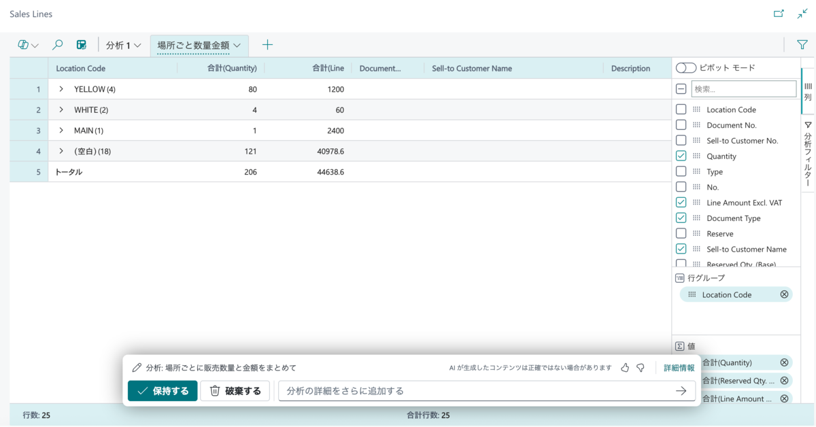Click drag handle beside Sell-to Customer Name
The height and width of the screenshot is (427, 816).
coord(696,249)
